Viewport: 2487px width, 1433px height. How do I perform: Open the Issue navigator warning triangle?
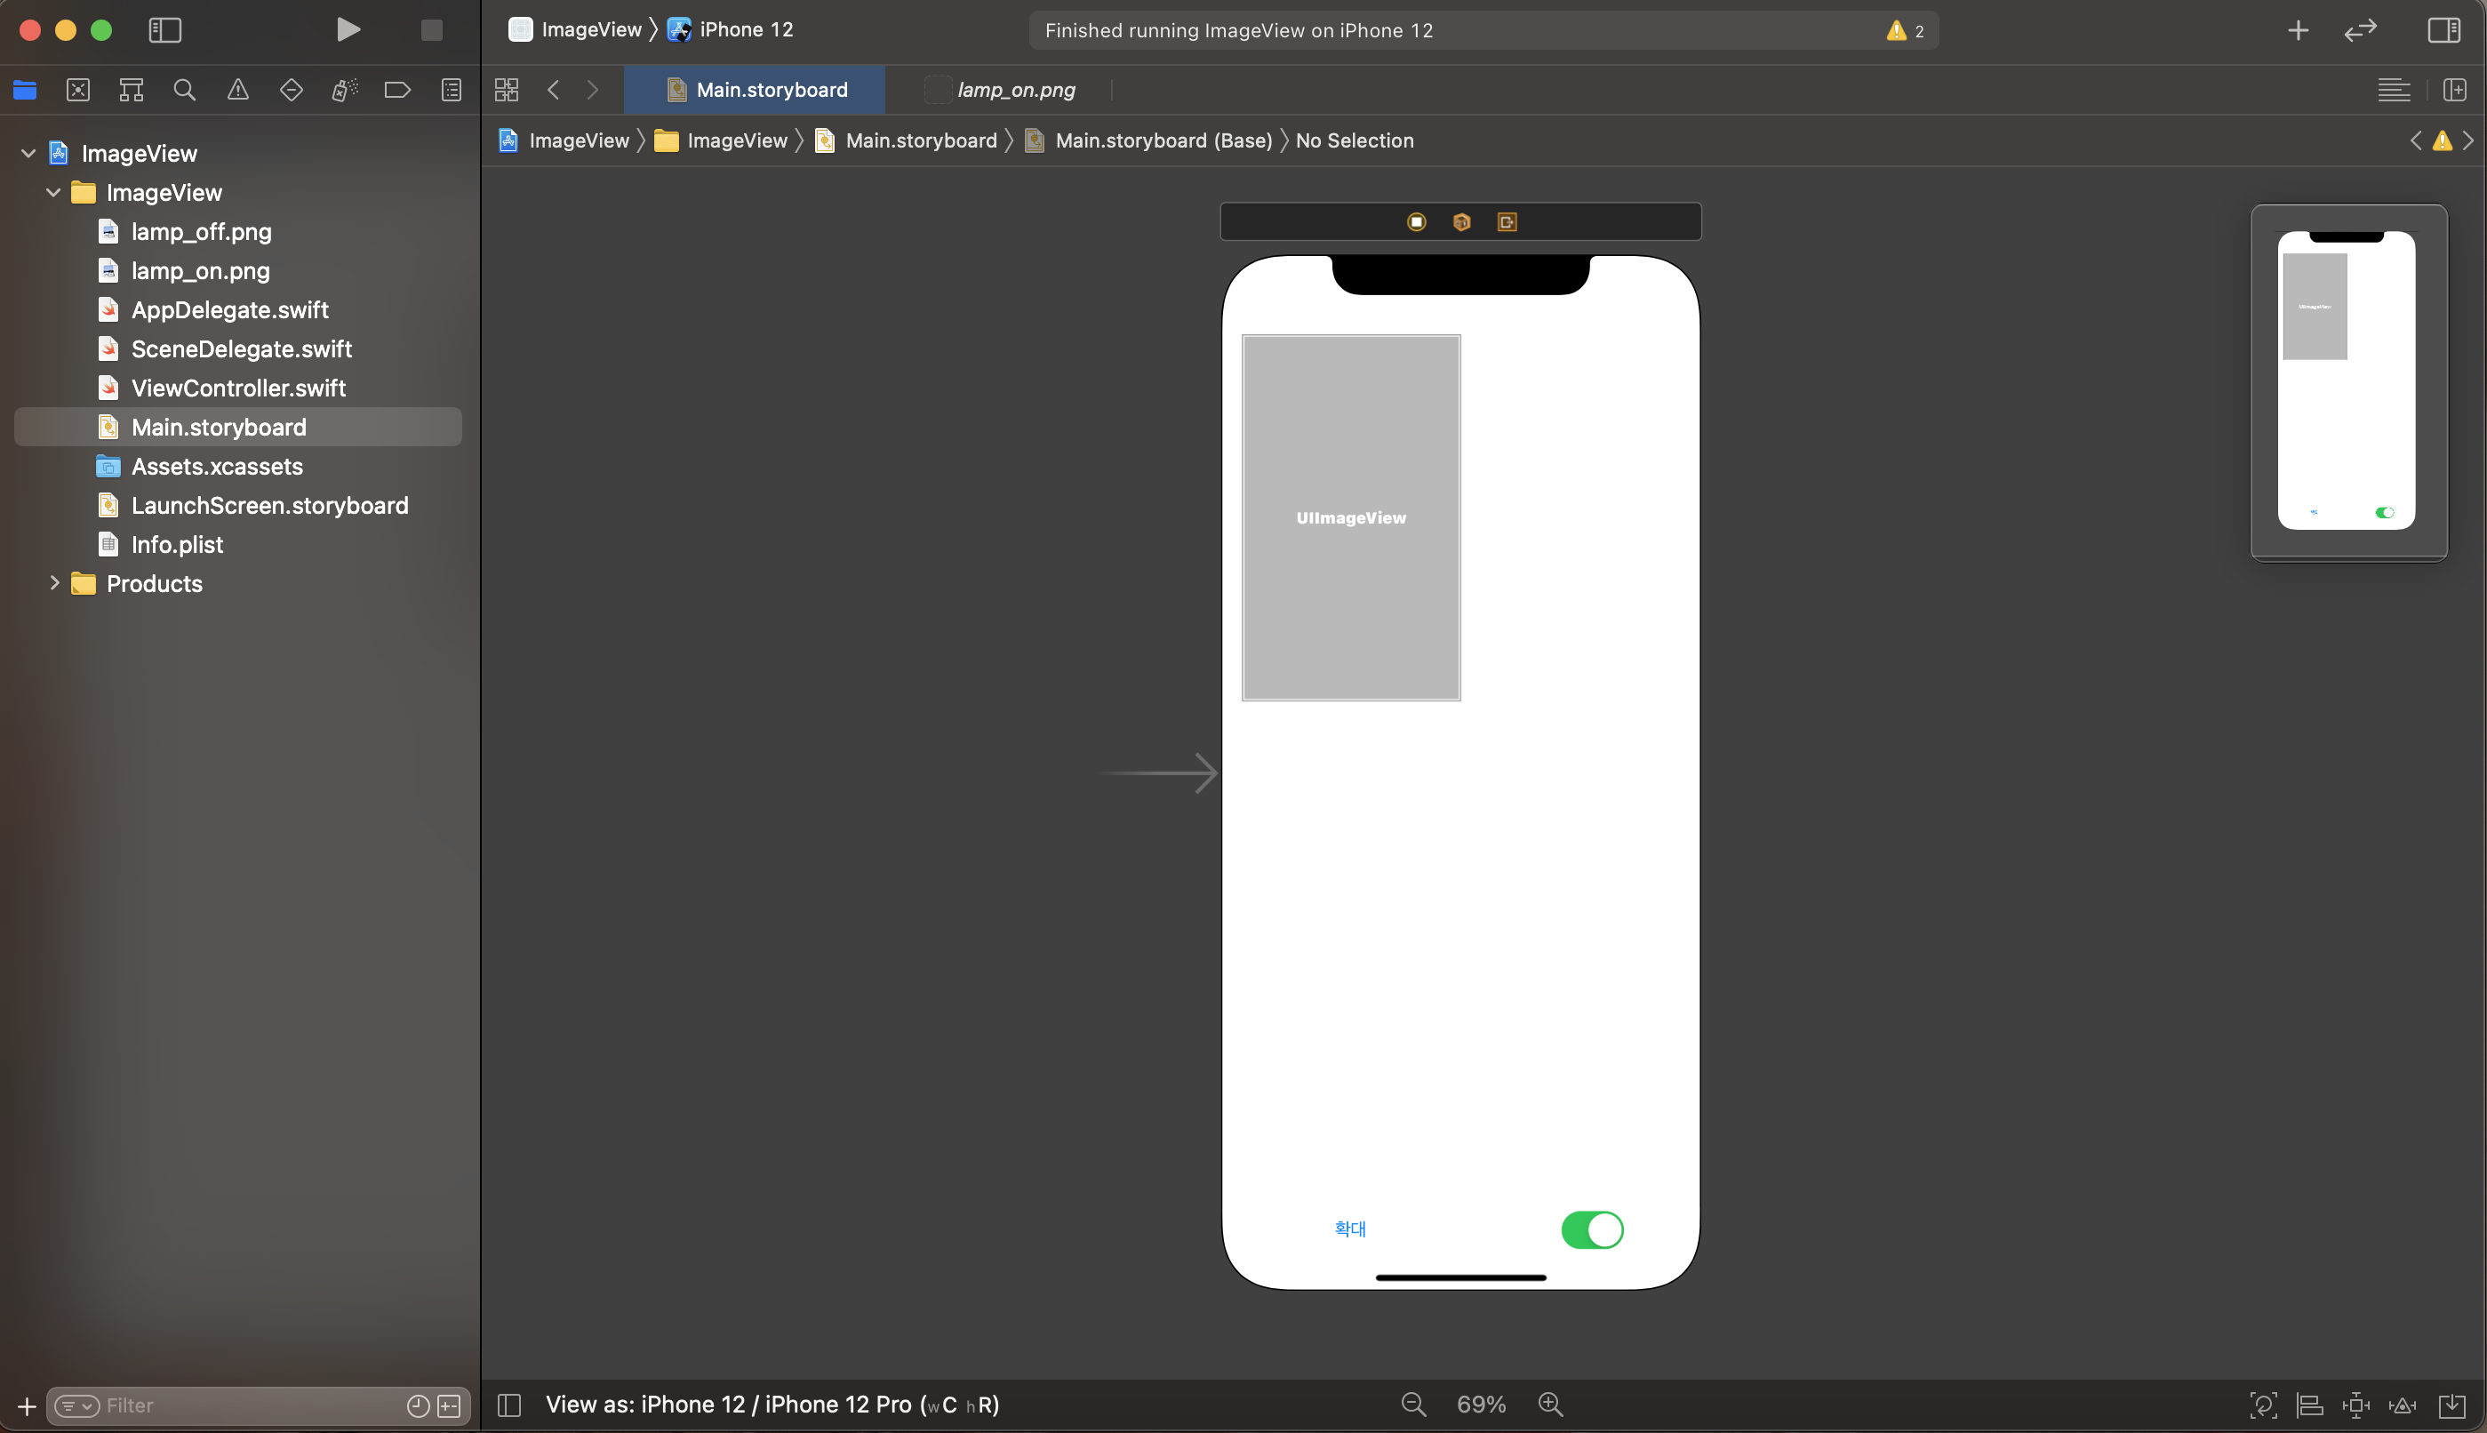[x=238, y=91]
